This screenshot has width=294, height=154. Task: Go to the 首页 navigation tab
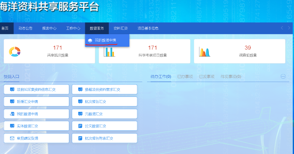point(5,28)
